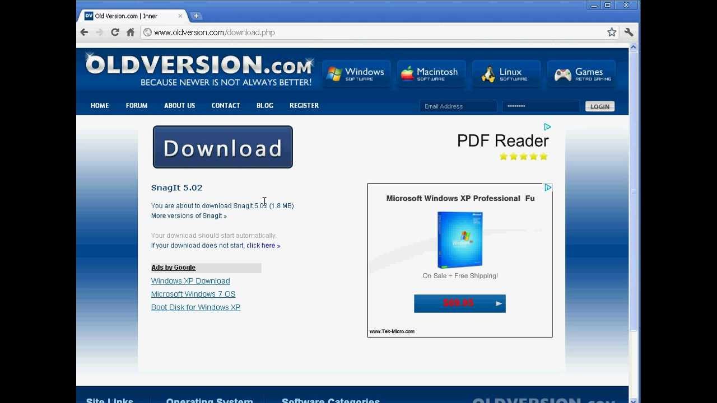Image resolution: width=717 pixels, height=403 pixels.
Task: Open the Microsoft Windows 7 OS ad link
Action: pos(193,294)
